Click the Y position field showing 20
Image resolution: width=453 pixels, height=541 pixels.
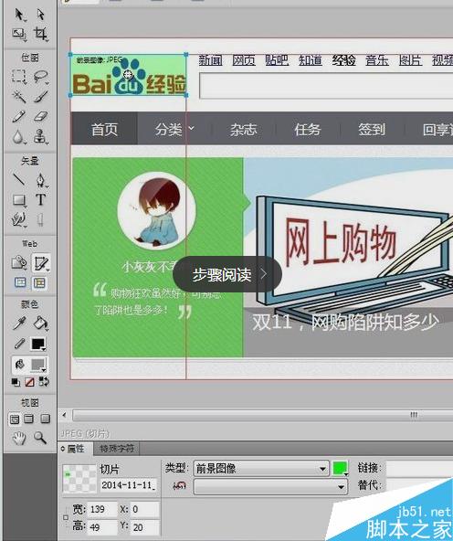[x=145, y=527]
